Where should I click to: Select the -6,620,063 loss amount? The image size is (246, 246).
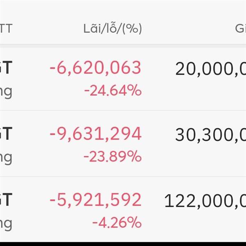point(95,68)
